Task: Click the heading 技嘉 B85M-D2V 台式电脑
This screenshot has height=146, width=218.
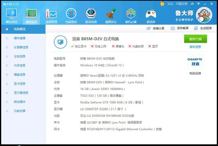Action: [x=95, y=39]
